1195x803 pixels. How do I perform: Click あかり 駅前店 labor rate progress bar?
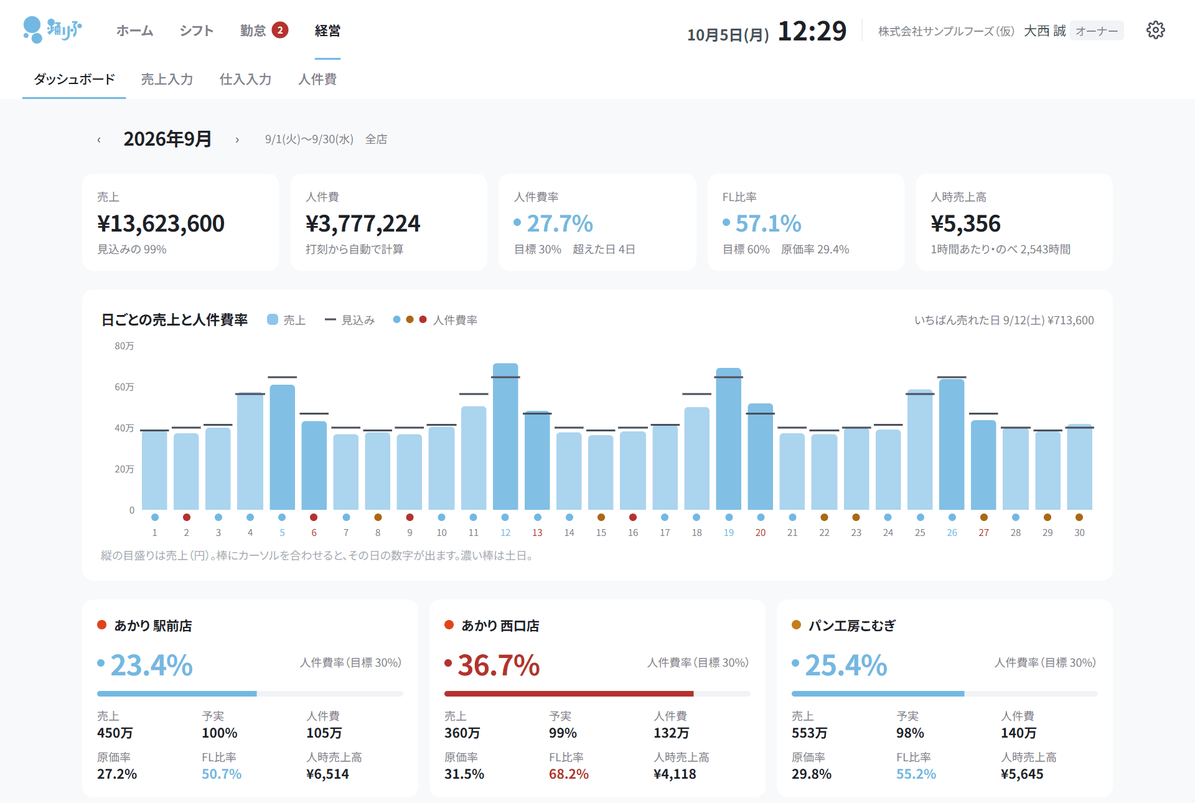point(250,693)
